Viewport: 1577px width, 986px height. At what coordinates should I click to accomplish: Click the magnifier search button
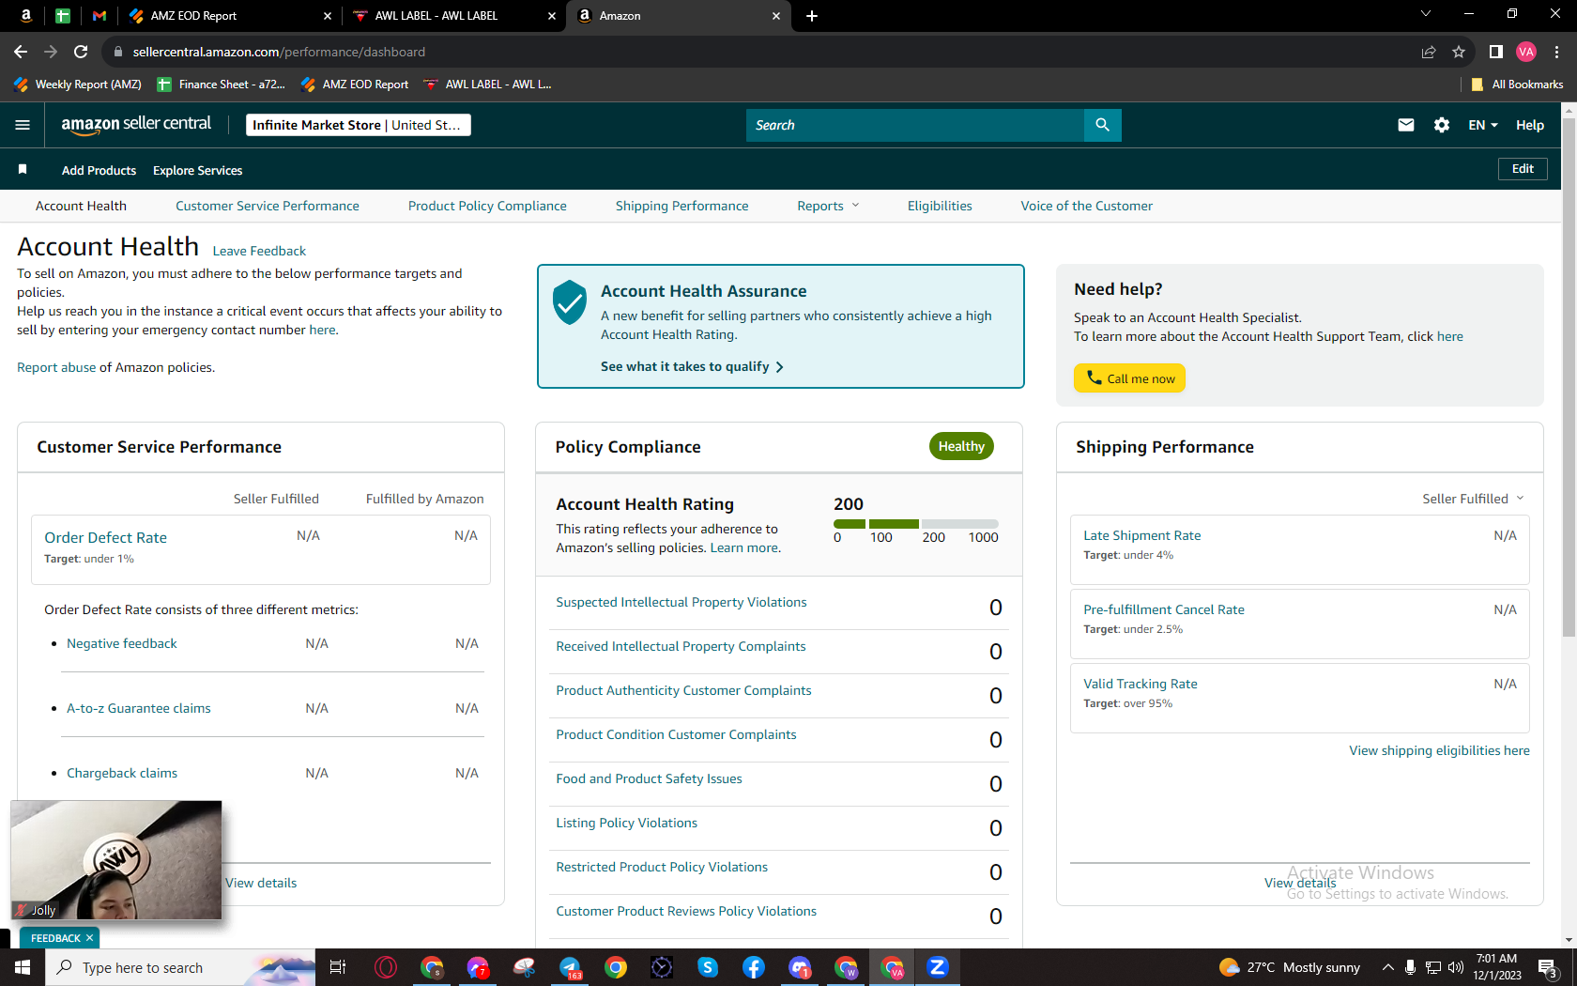tap(1102, 125)
